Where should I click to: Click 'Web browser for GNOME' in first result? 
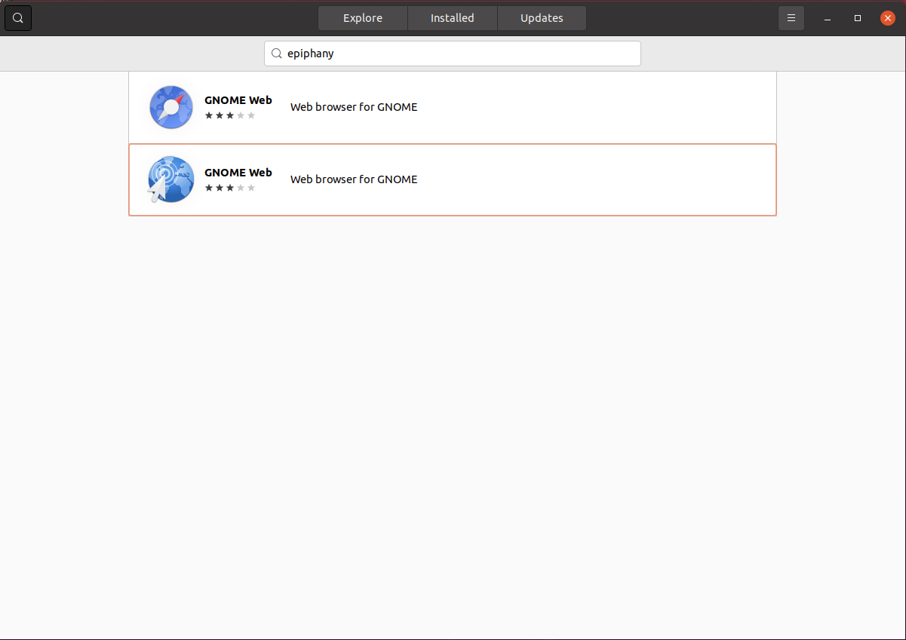354,107
